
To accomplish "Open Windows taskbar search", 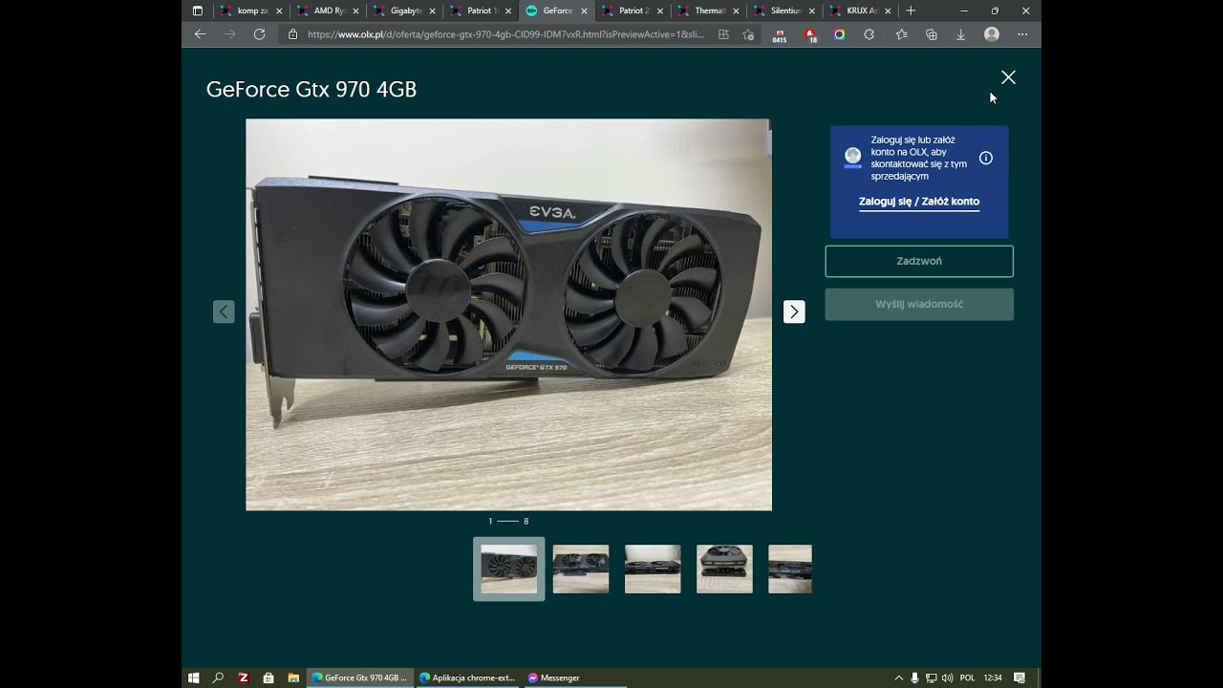I will (x=218, y=677).
